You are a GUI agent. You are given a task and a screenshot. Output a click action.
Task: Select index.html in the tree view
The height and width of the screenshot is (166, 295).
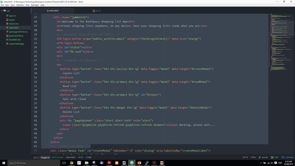click(14, 28)
